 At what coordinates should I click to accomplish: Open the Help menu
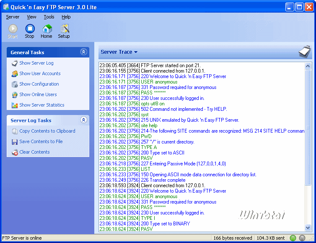tap(66, 17)
